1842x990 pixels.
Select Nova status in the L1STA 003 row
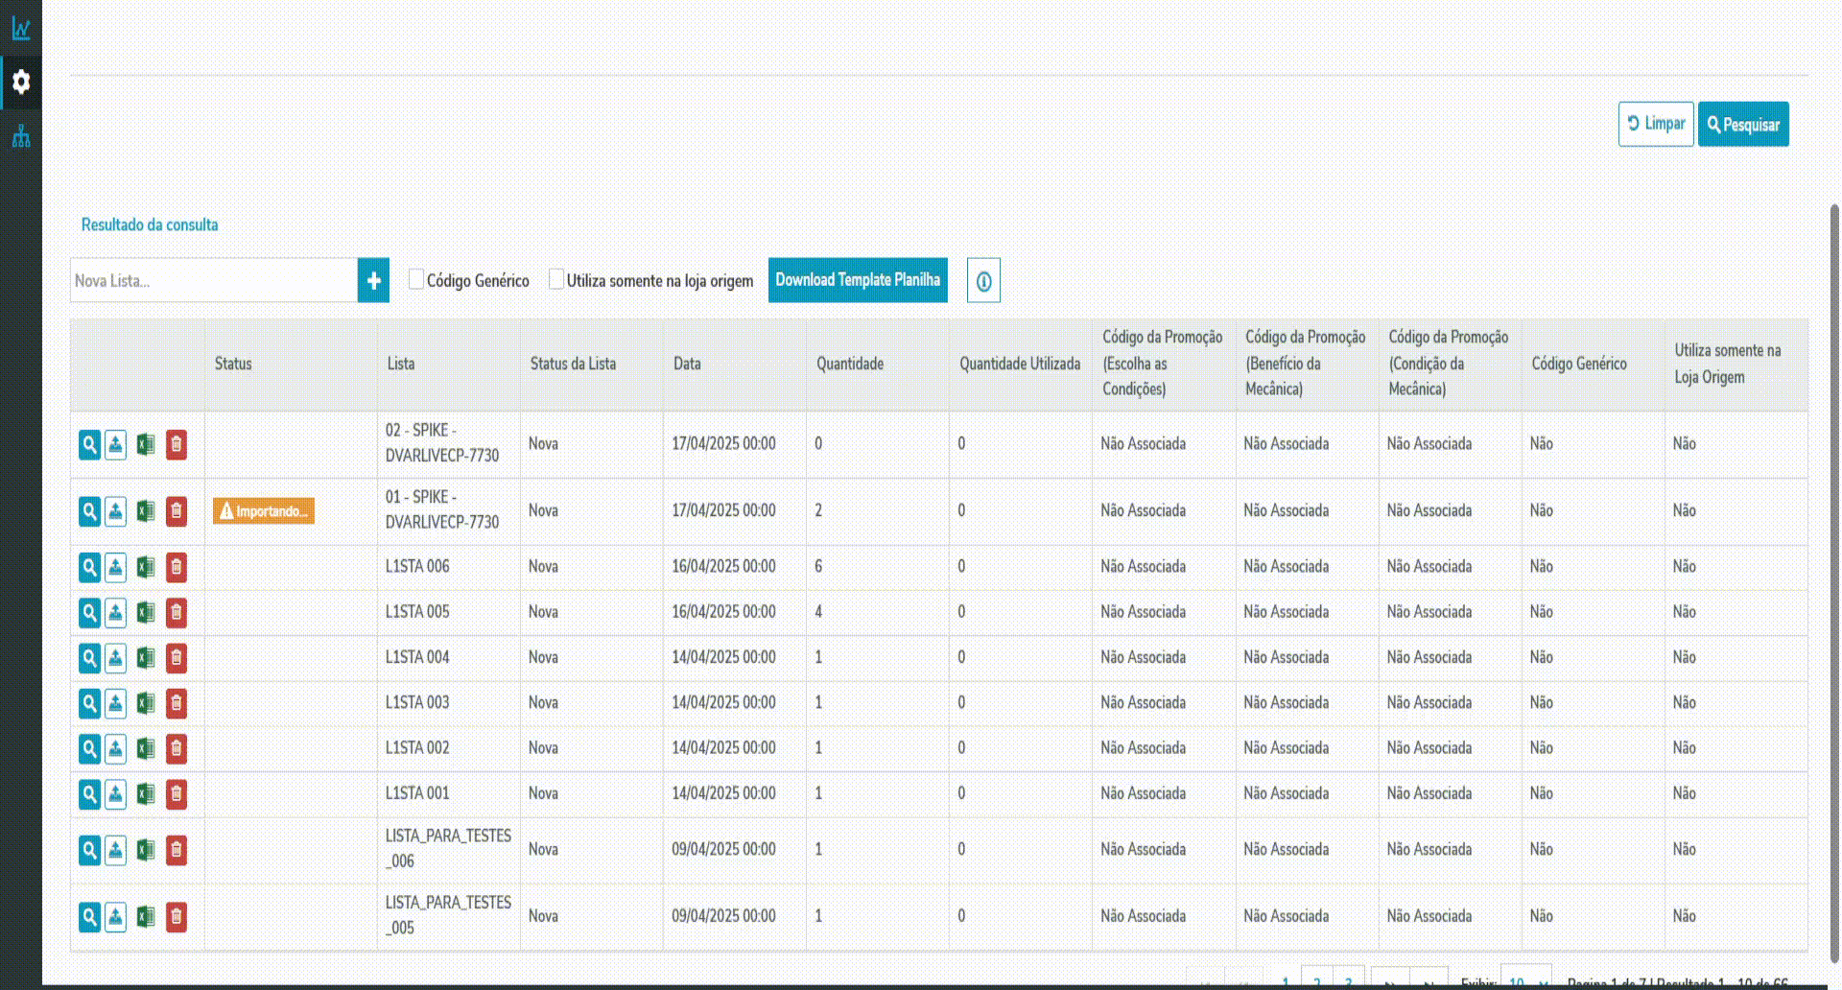tap(543, 703)
